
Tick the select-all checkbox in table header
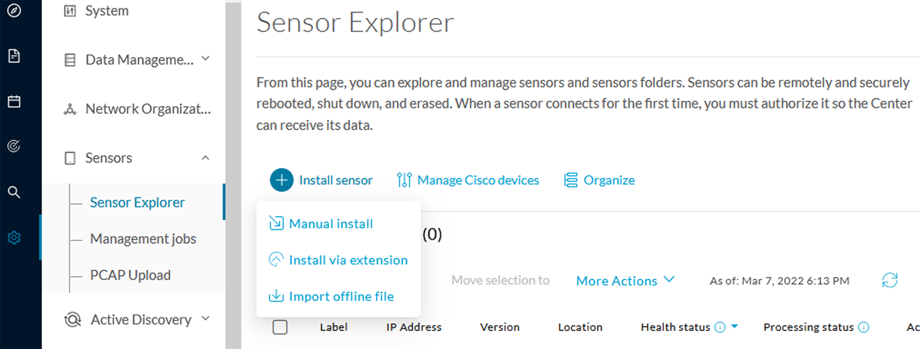tap(279, 327)
